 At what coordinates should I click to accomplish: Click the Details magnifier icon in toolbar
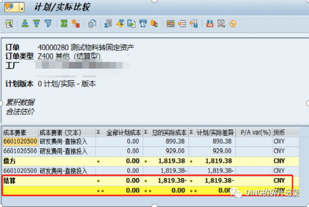click(9, 24)
